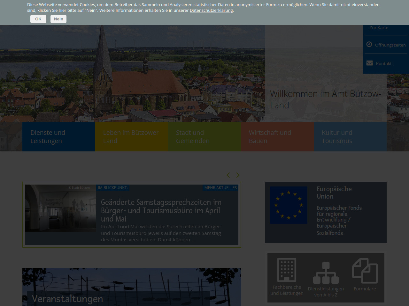Open the Formulare documents icon
This screenshot has width=409, height=306.
pyautogui.click(x=365, y=271)
